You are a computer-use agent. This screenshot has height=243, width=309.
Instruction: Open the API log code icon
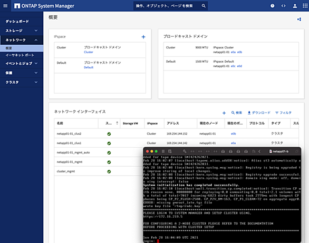(x=283, y=6)
